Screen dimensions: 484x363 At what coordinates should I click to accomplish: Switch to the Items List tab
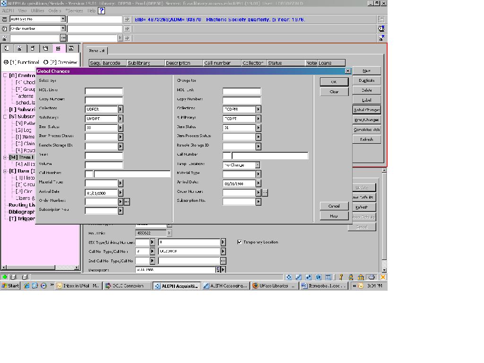[x=97, y=51]
